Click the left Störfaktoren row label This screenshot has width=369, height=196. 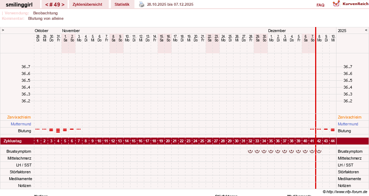point(20,172)
